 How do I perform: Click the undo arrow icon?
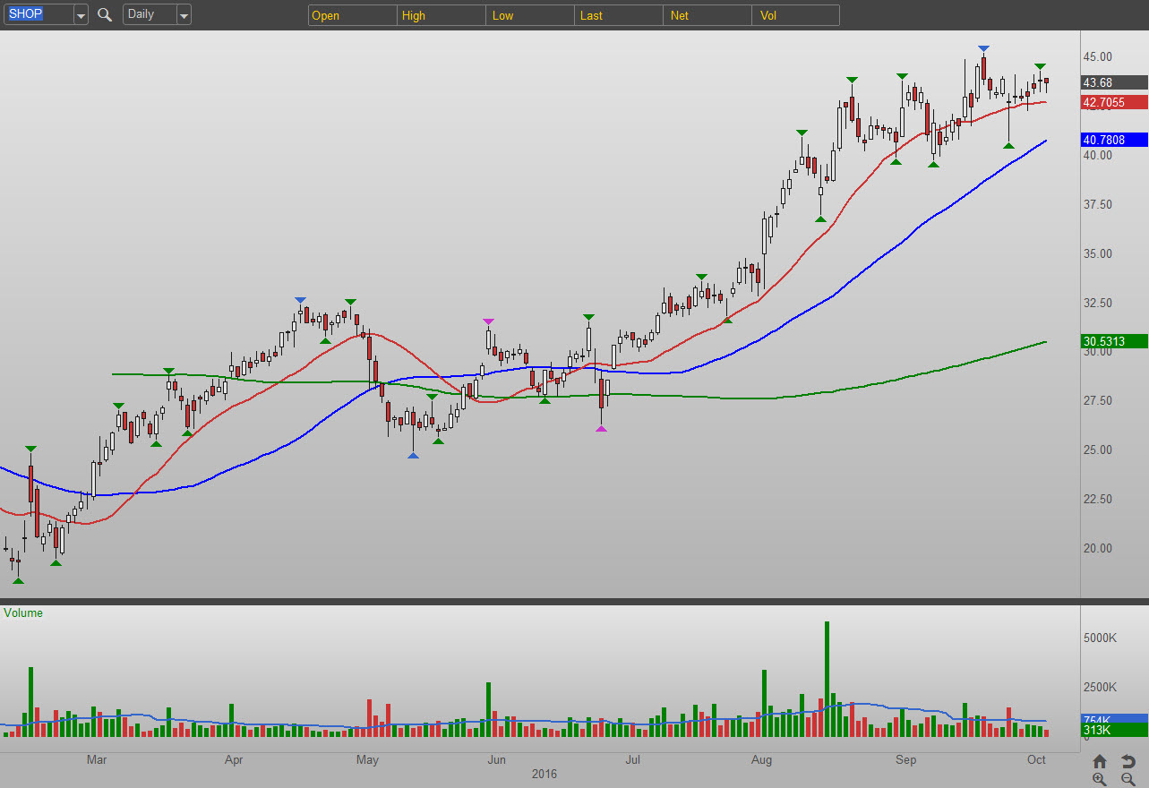1128,761
